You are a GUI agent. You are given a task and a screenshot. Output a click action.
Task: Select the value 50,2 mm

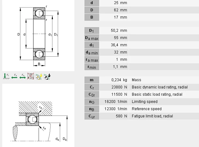[x=119, y=31]
